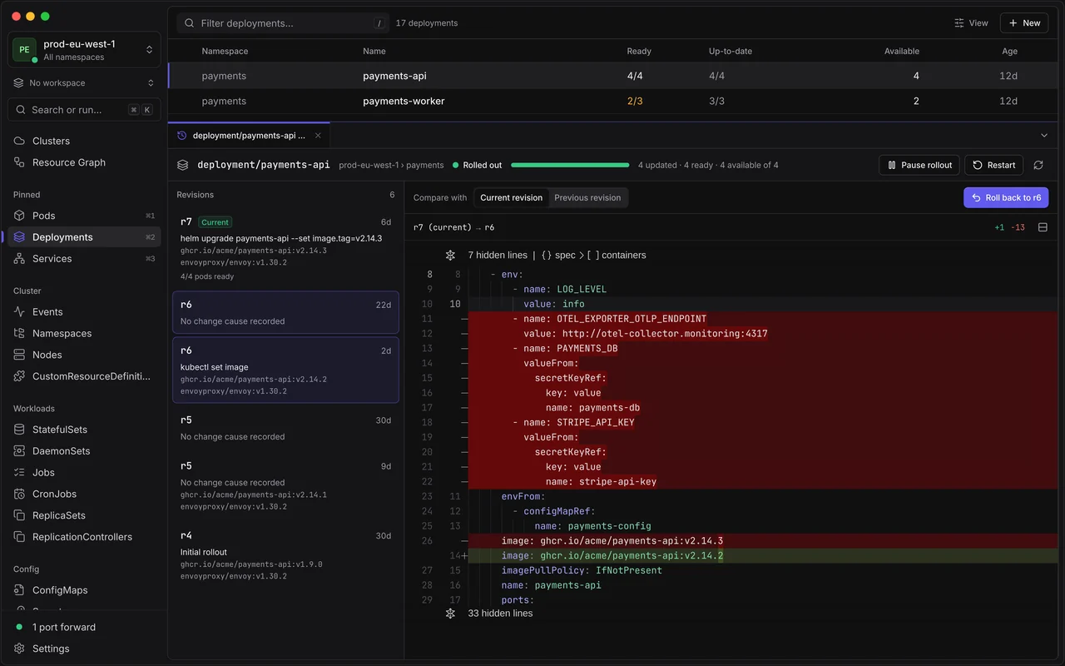This screenshot has width=1065, height=666.
Task: Collapse the detail panel with the chevron
Action: coord(1044,135)
